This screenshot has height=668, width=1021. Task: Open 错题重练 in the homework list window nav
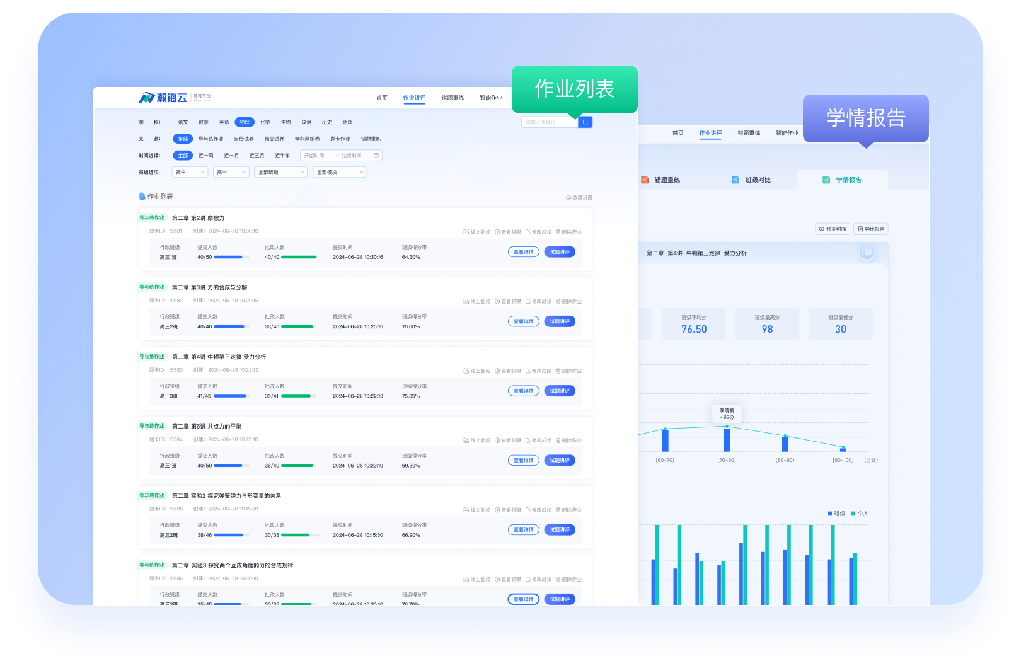pos(453,98)
